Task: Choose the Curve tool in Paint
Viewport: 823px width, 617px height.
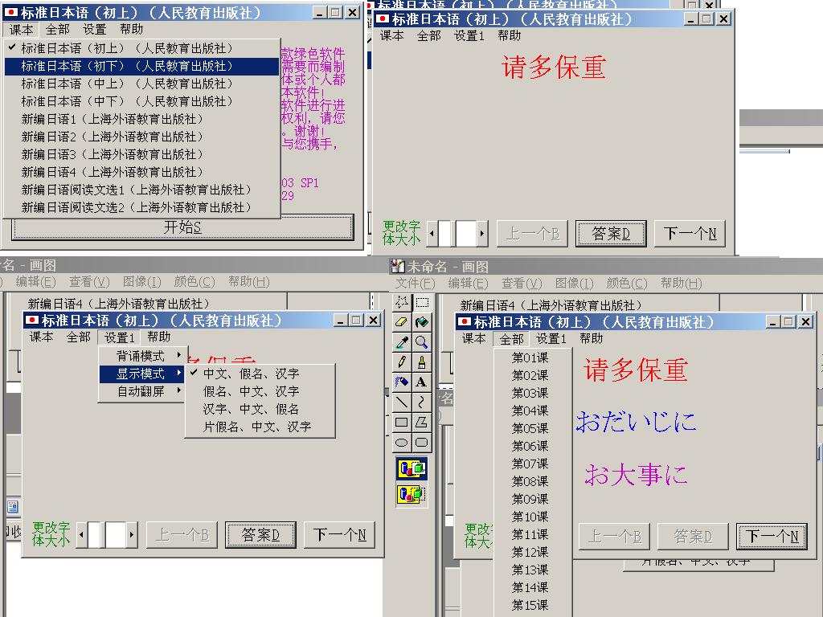Action: click(421, 402)
